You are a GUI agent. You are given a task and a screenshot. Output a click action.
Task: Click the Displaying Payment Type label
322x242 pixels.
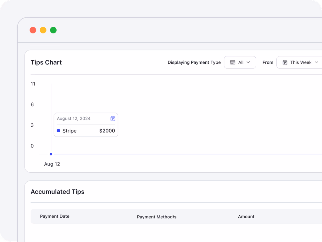pos(194,62)
